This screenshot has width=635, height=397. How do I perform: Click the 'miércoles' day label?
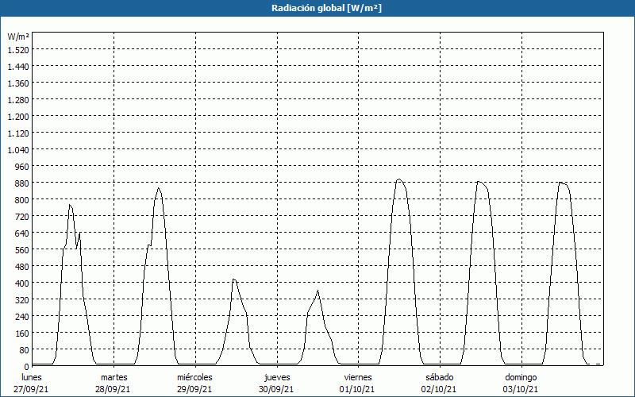(194, 377)
